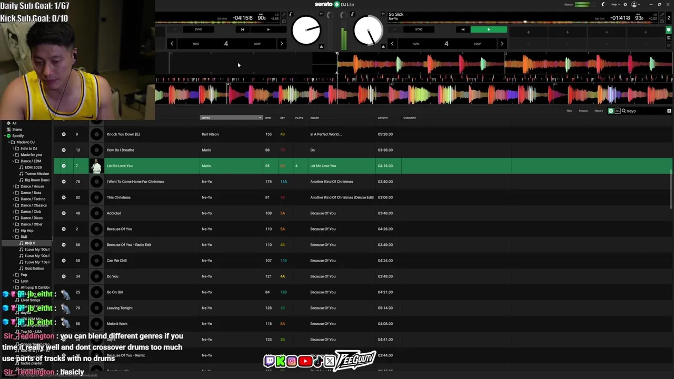The image size is (674, 379).
Task: Click the left deck platter
Action: click(306, 31)
